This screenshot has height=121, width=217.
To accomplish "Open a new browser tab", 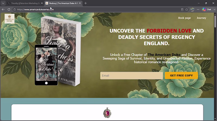I will (85, 3).
